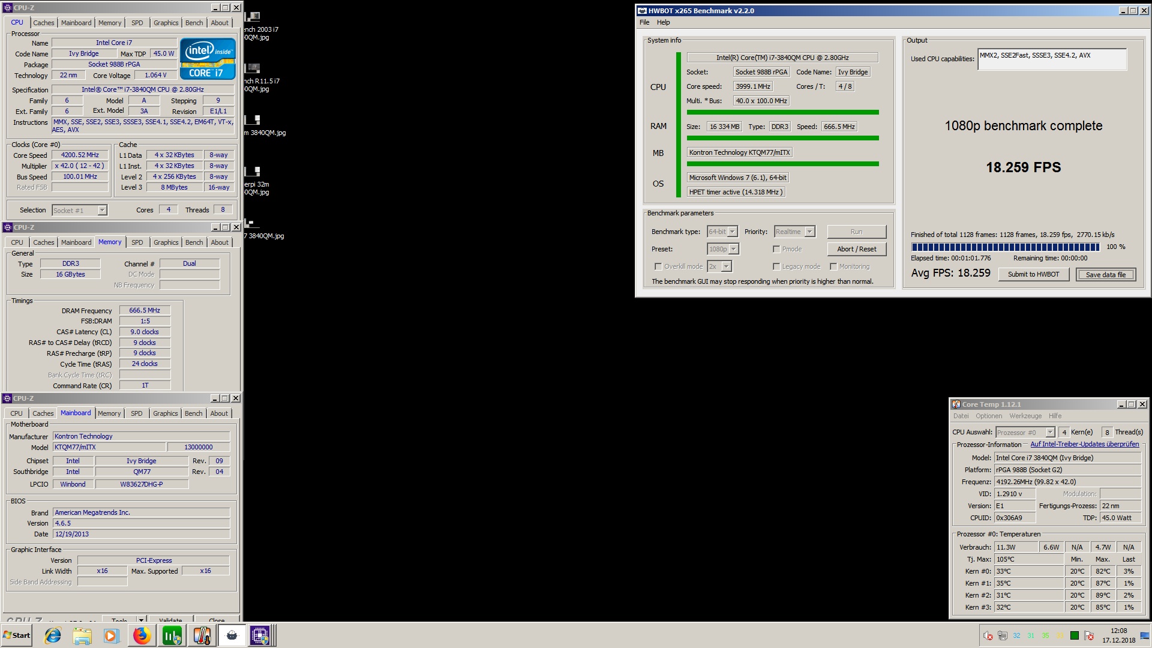The width and height of the screenshot is (1152, 648).
Task: Open desktop file 'erpi 32m' jpg
Action: click(x=257, y=181)
